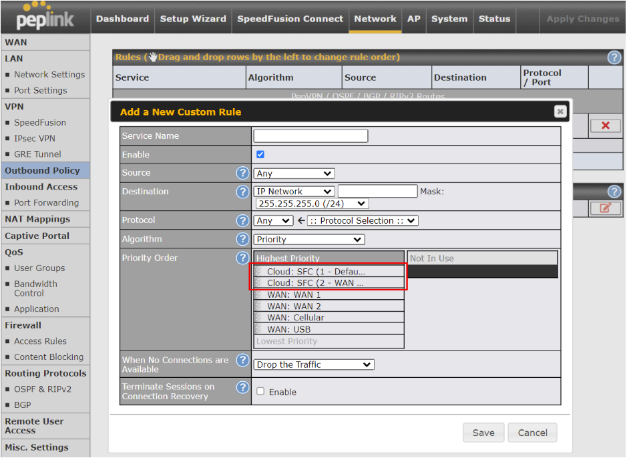Open the Algorithm dropdown set to Priority
The width and height of the screenshot is (629, 460).
(310, 240)
